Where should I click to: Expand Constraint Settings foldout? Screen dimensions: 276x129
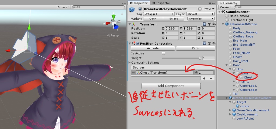[x=130, y=62]
